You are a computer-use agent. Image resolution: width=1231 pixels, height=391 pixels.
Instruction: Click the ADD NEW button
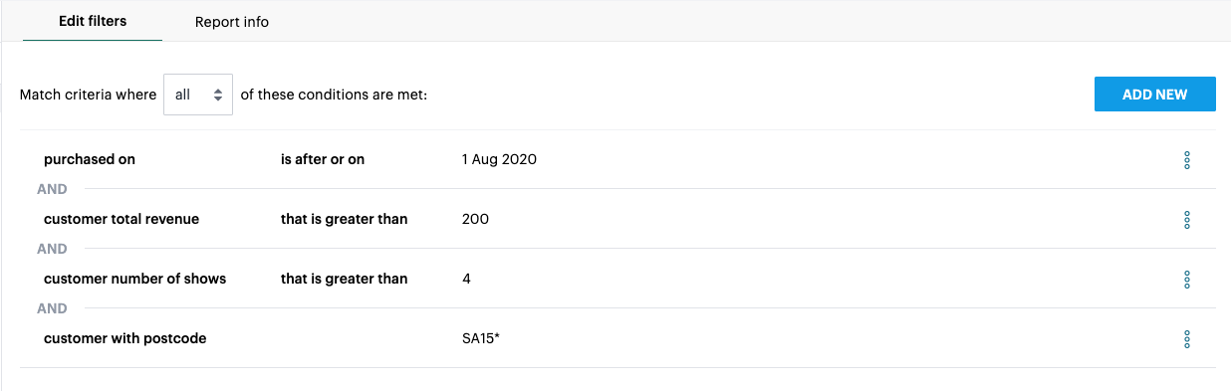1155,95
